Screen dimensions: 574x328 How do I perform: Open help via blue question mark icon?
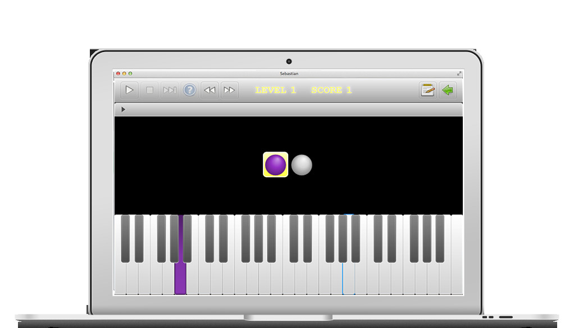click(x=190, y=90)
